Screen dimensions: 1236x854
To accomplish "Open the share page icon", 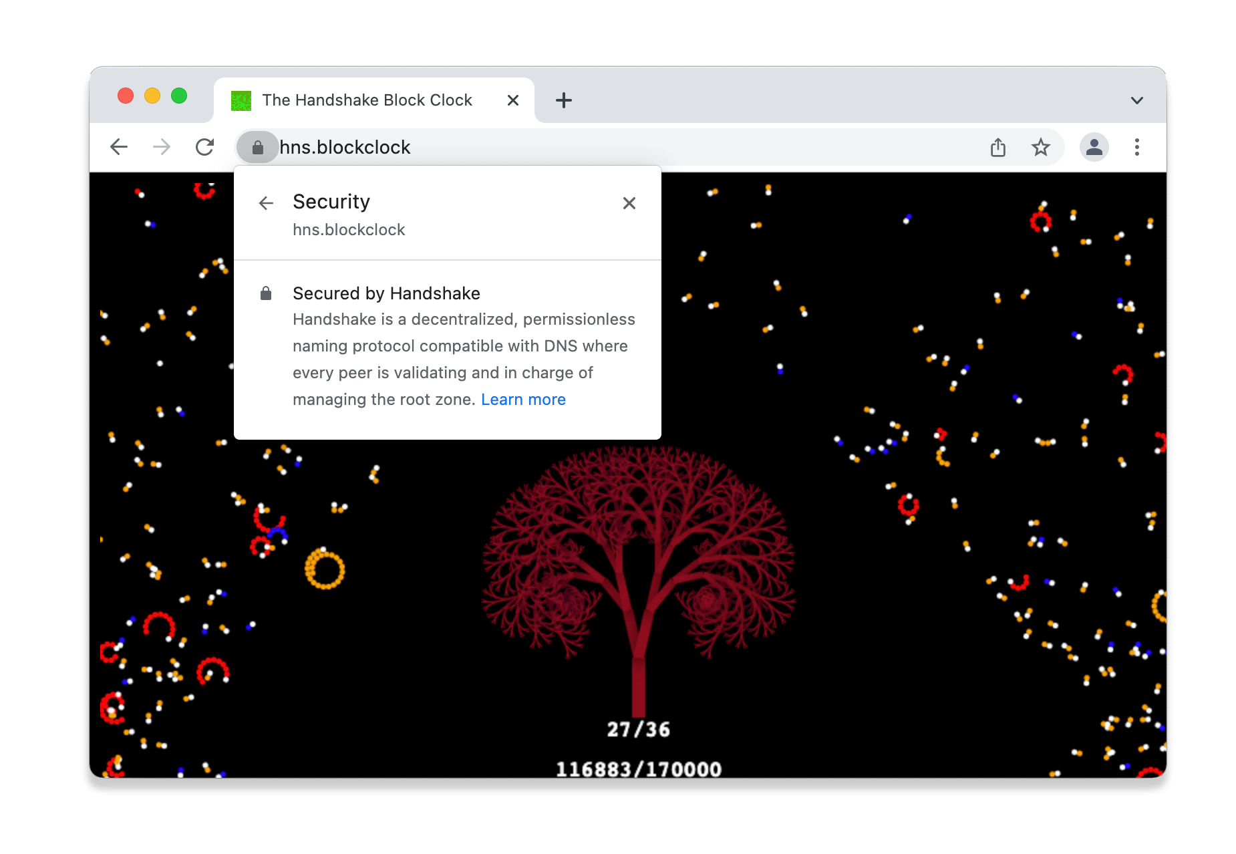I will tap(998, 147).
